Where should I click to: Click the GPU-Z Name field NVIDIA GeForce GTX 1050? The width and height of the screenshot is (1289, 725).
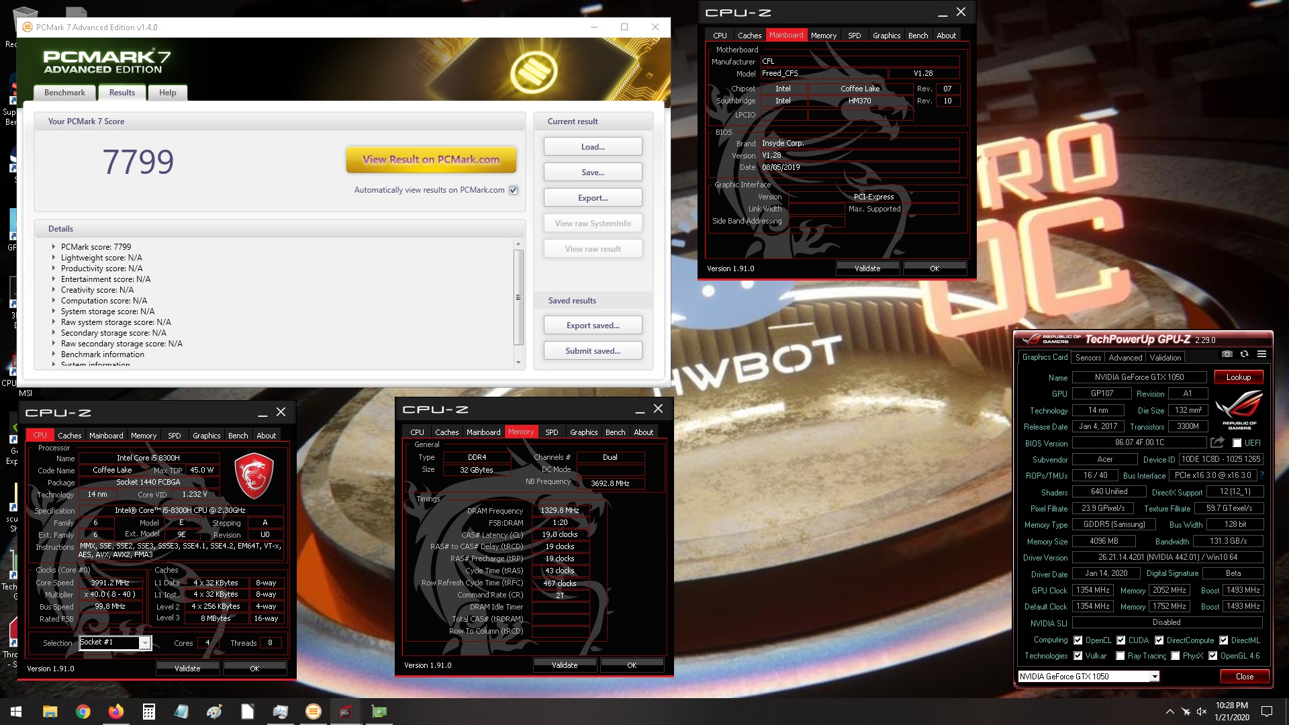(x=1139, y=377)
